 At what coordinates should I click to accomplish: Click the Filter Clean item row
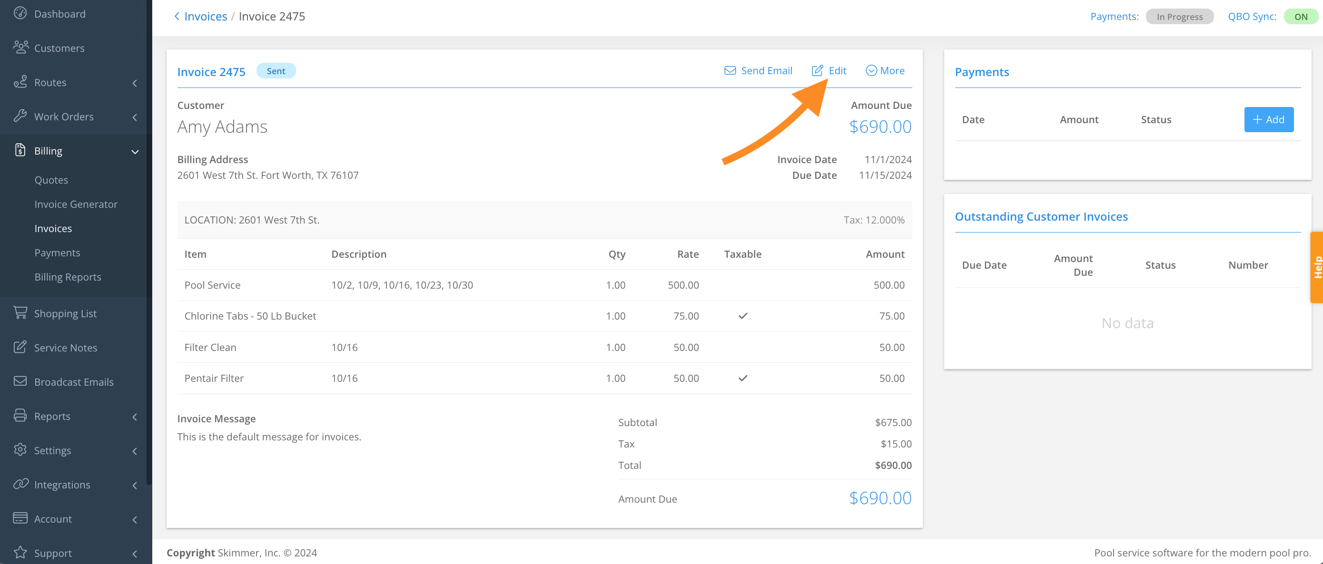pos(544,347)
